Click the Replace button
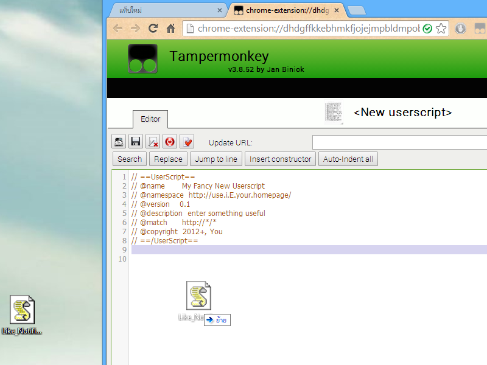Viewport: 487px width, 365px height. click(168, 159)
